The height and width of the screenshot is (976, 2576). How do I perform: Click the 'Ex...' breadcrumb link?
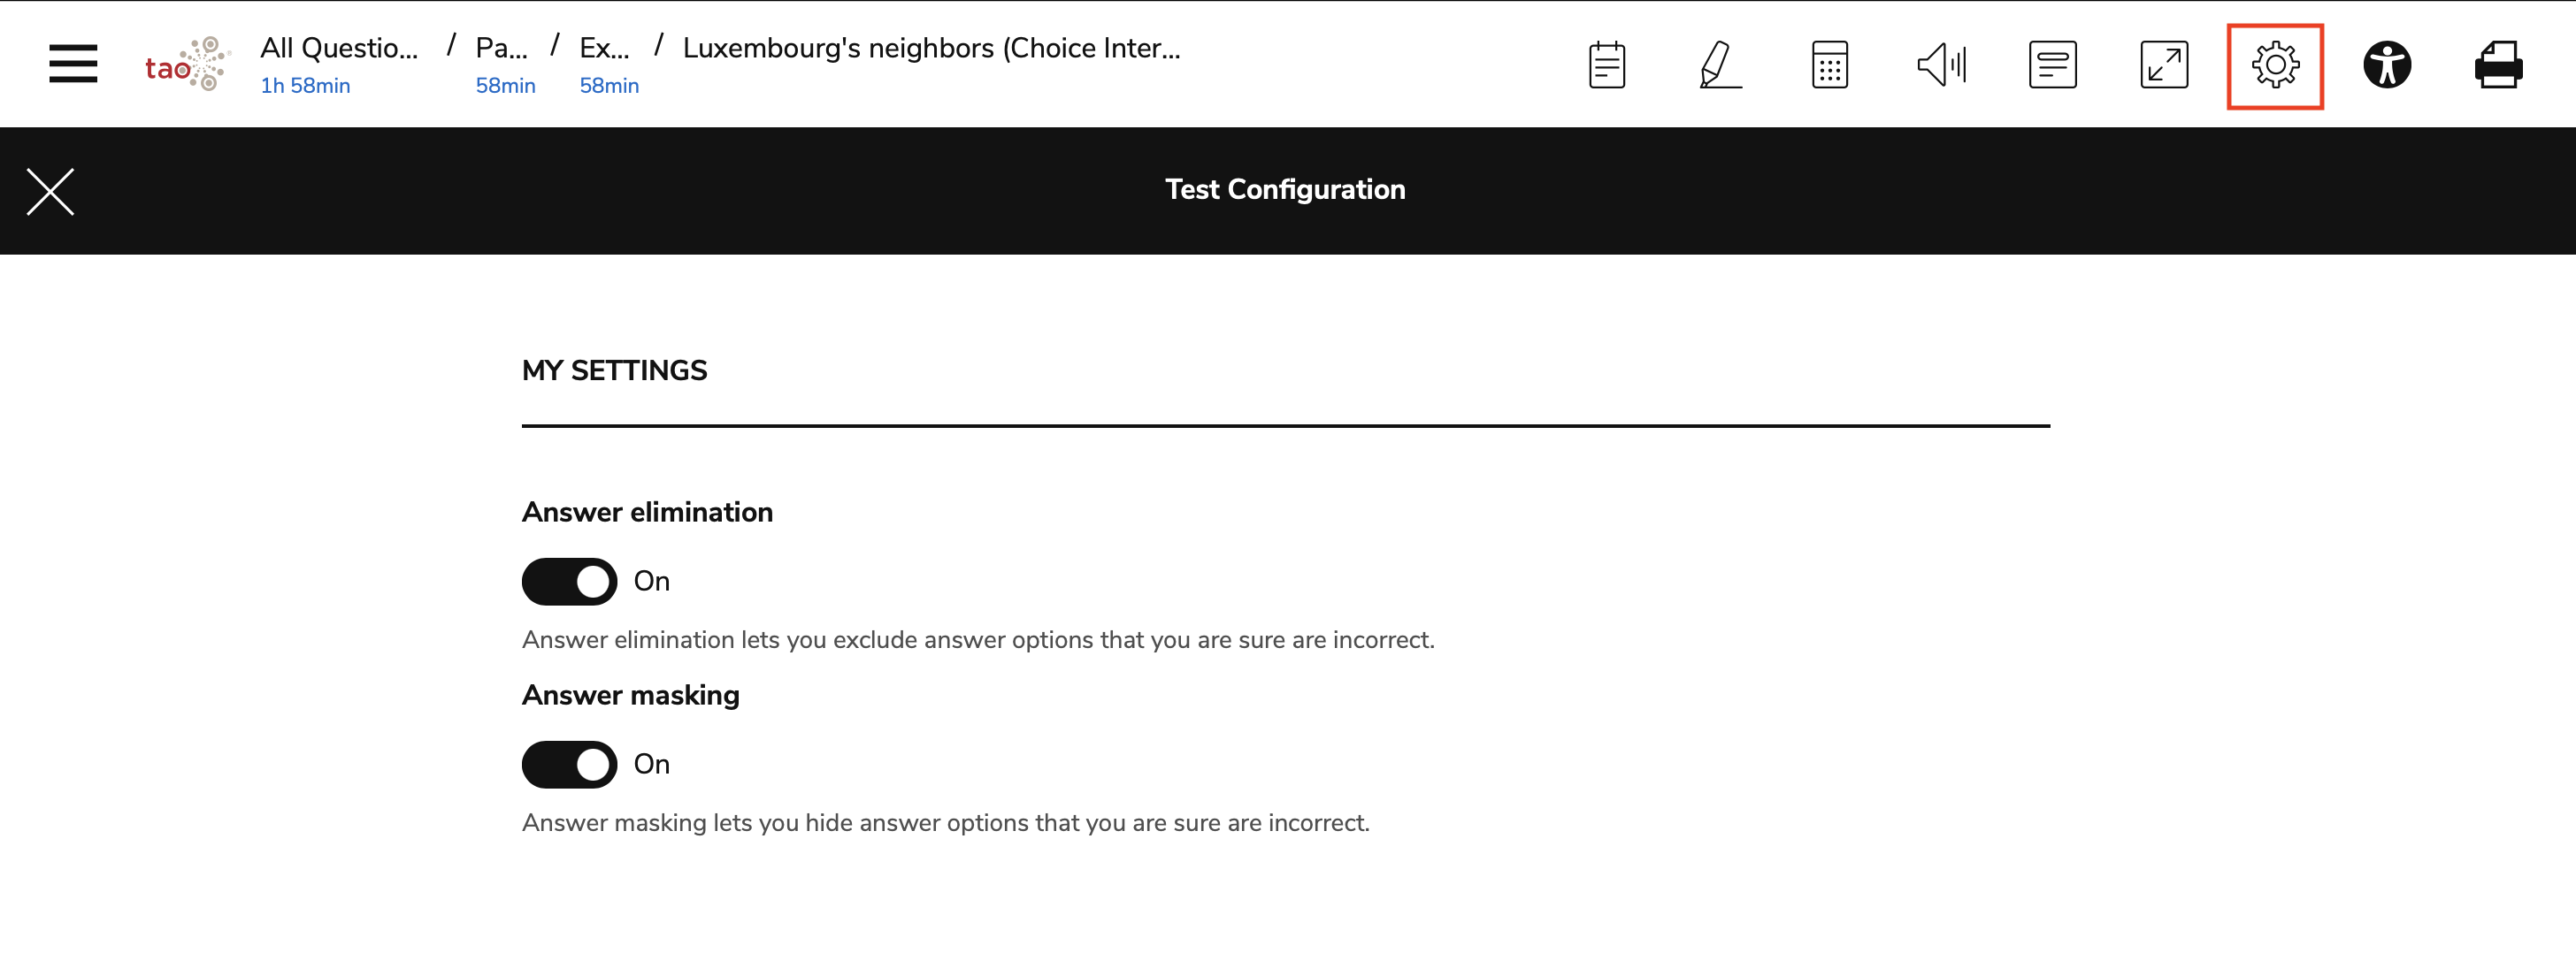tap(604, 48)
